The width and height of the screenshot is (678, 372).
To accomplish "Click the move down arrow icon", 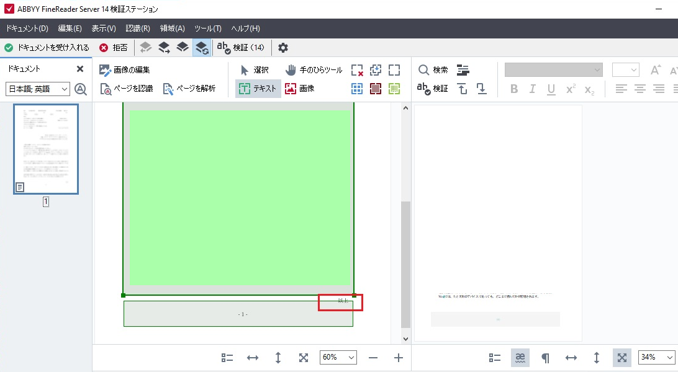I will (481, 89).
